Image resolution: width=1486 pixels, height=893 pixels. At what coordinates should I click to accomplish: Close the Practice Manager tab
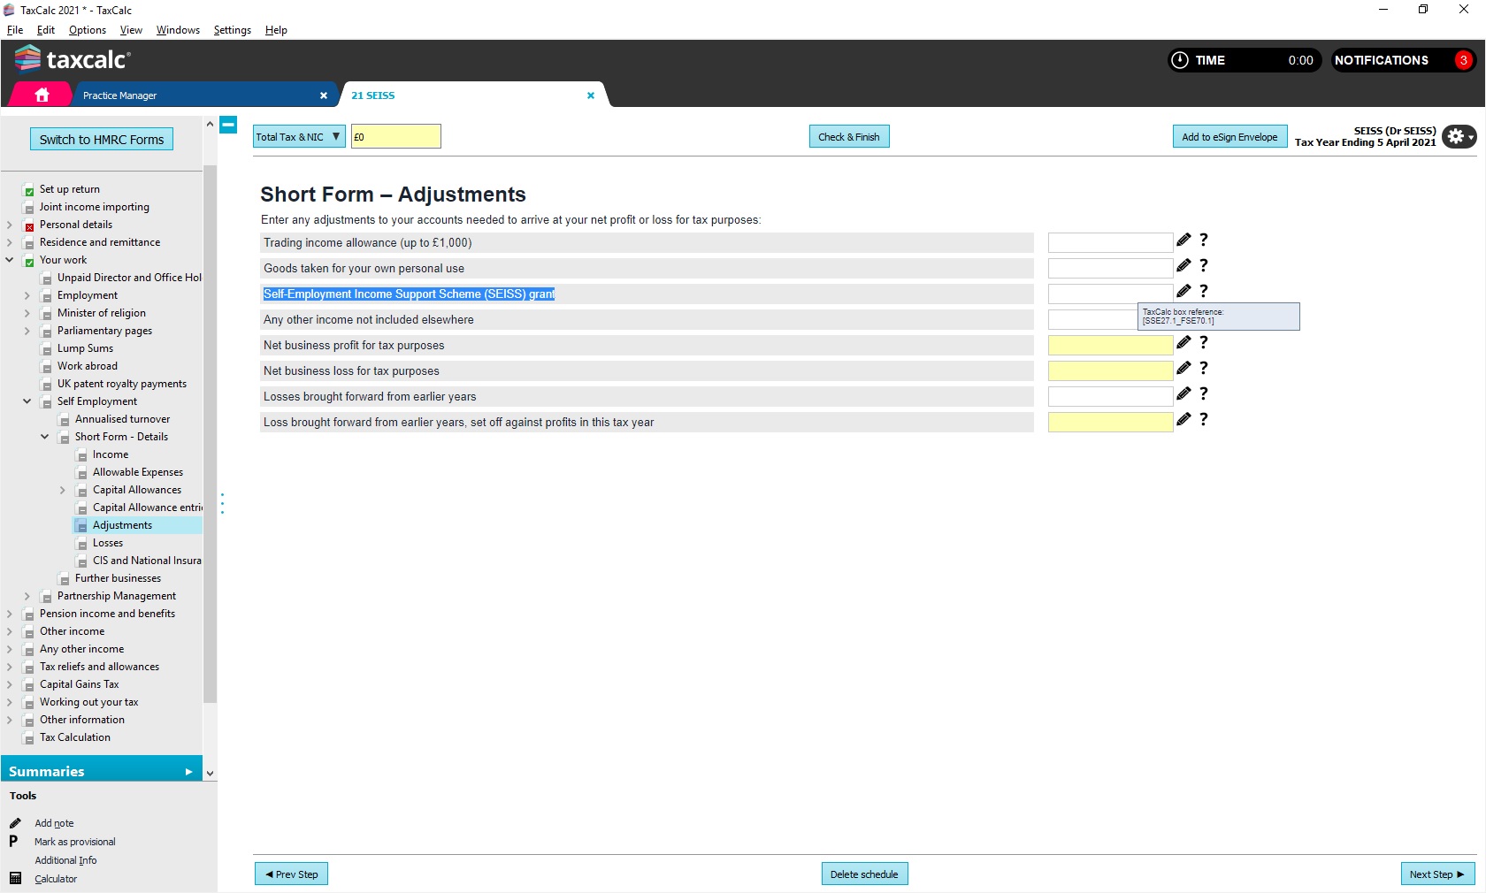click(x=324, y=95)
